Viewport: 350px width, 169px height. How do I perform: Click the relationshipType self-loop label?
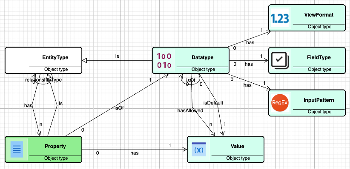43,79
